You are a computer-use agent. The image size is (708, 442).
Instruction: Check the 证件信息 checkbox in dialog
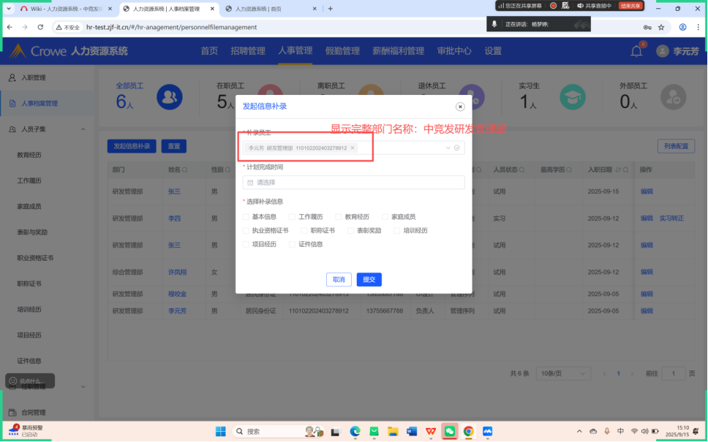coord(292,244)
